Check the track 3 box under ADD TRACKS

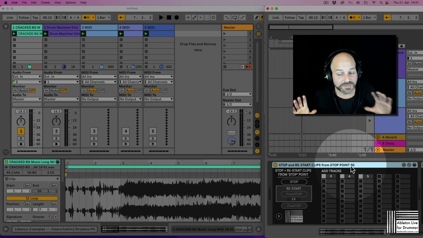coord(324,176)
